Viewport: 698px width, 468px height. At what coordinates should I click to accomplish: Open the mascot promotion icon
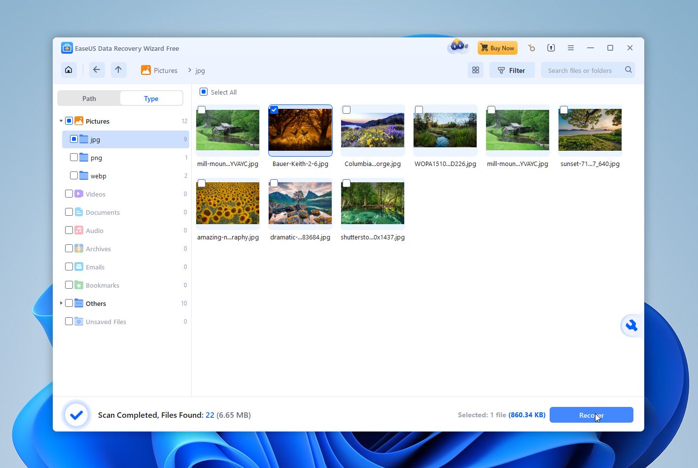457,47
